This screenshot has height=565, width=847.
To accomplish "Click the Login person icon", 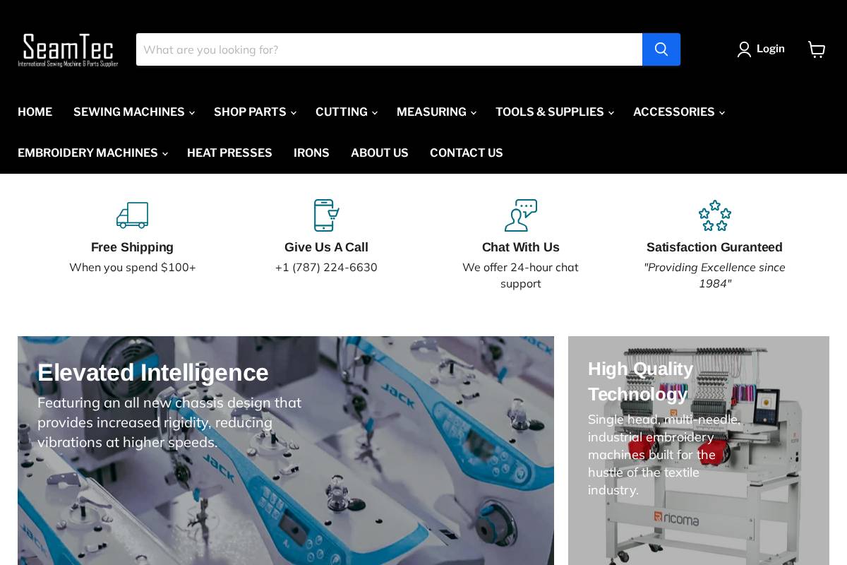I will (x=745, y=49).
